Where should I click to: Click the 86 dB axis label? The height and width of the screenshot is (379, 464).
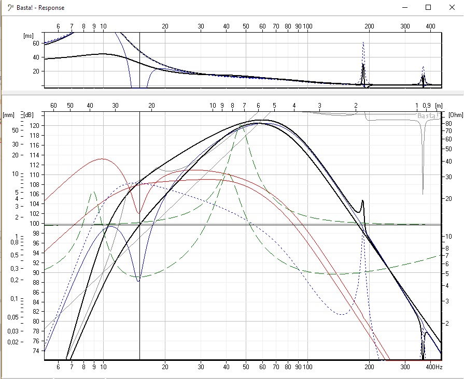click(x=36, y=293)
